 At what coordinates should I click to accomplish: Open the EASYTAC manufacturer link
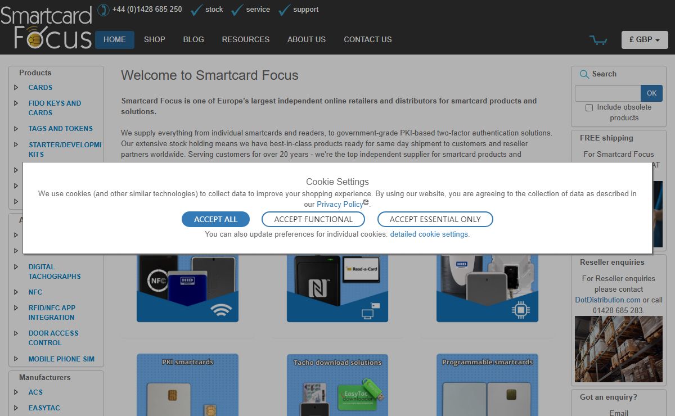[44, 408]
